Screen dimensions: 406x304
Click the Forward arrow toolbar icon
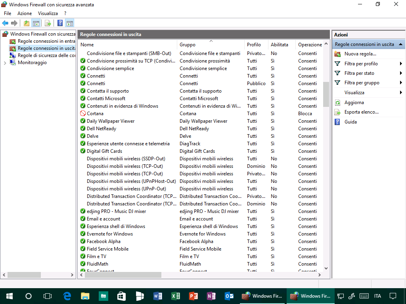click(14, 23)
